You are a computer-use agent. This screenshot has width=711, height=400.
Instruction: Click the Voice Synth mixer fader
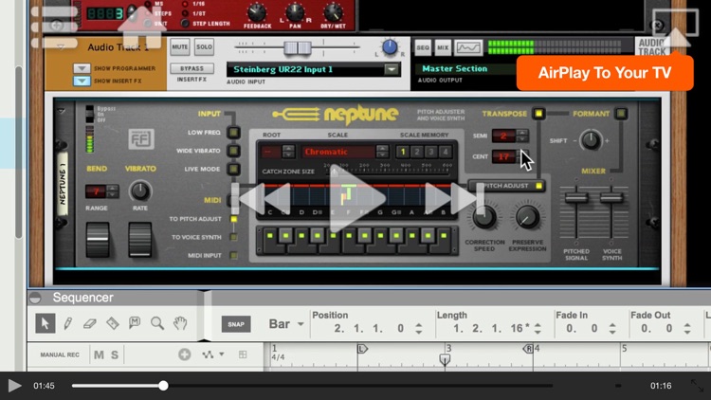click(611, 198)
